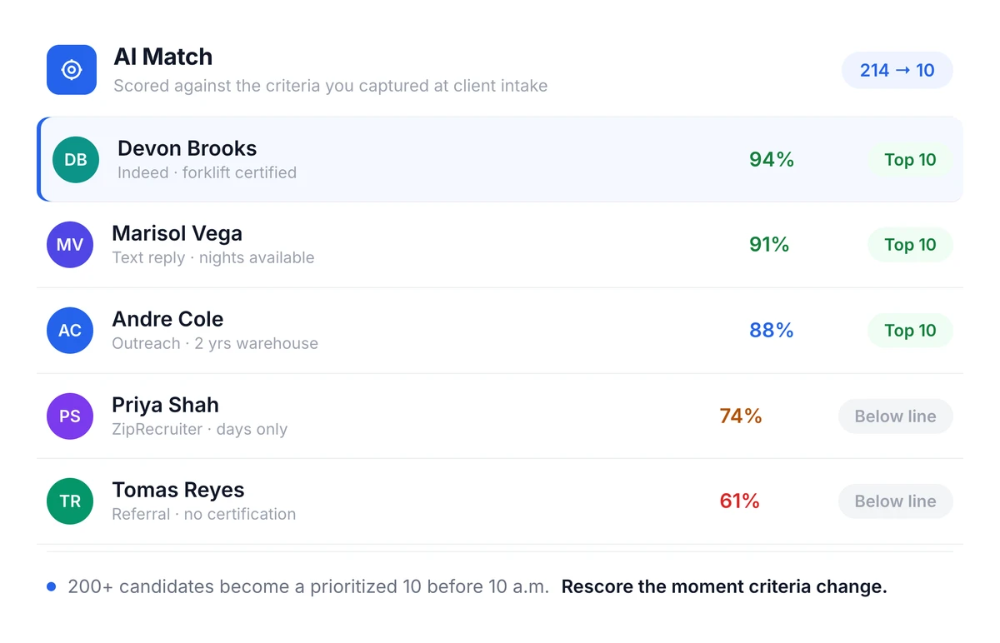Click Rescore the moment criteria change
Viewport: 1000px width, 643px height.
click(724, 587)
